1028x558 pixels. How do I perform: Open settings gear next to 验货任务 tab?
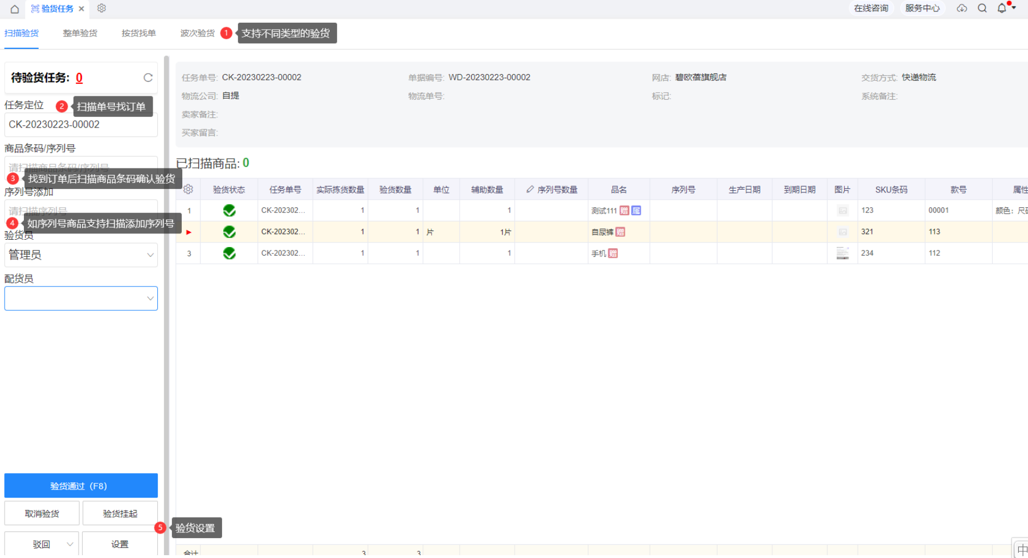pyautogui.click(x=101, y=8)
